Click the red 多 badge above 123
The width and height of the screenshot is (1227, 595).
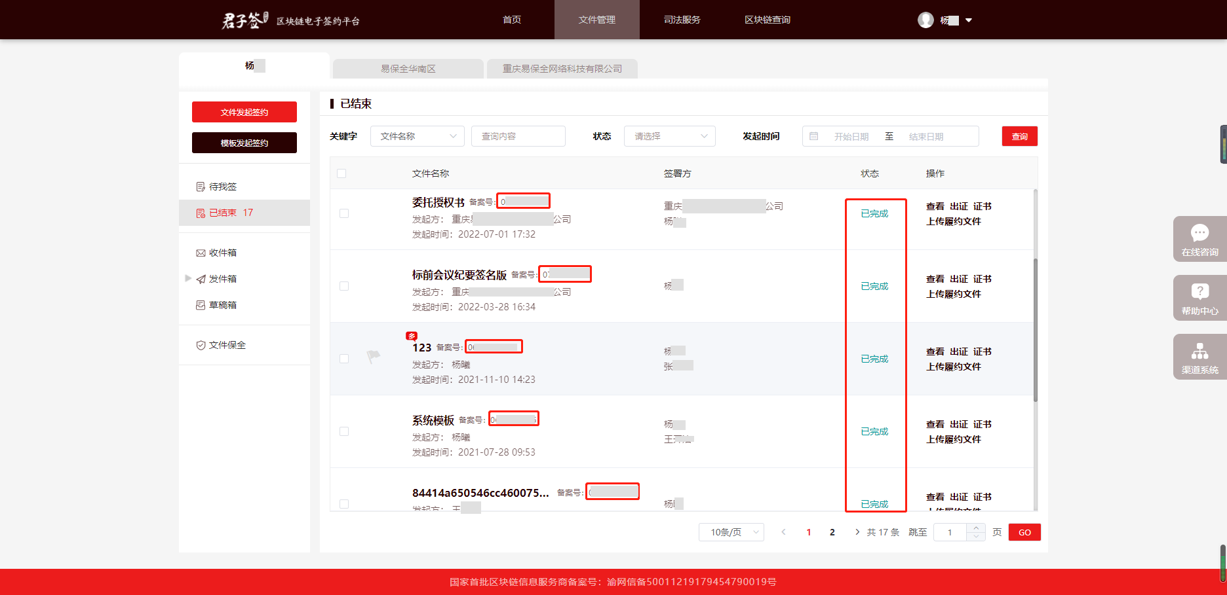(412, 336)
